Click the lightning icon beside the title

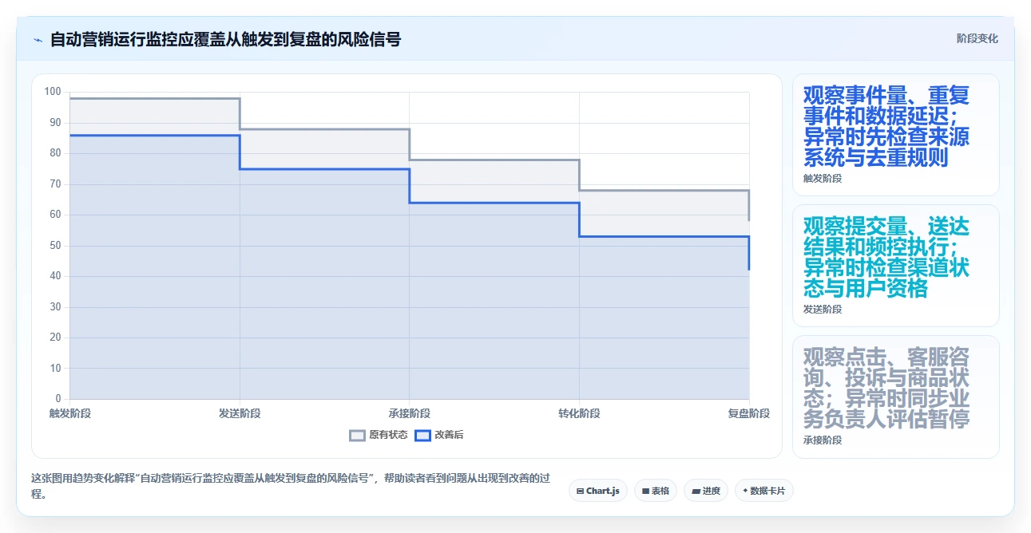pyautogui.click(x=38, y=39)
